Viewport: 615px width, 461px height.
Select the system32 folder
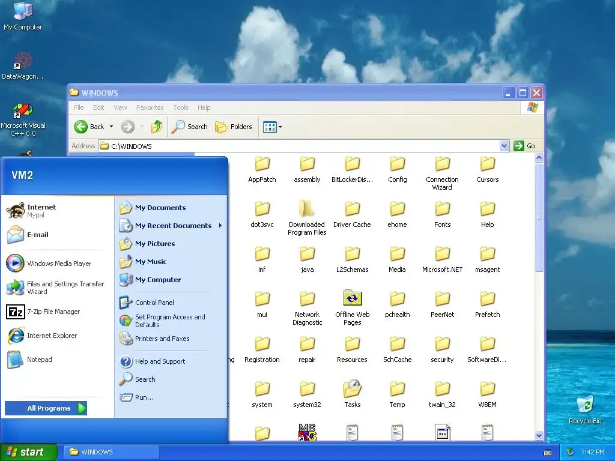point(307,394)
